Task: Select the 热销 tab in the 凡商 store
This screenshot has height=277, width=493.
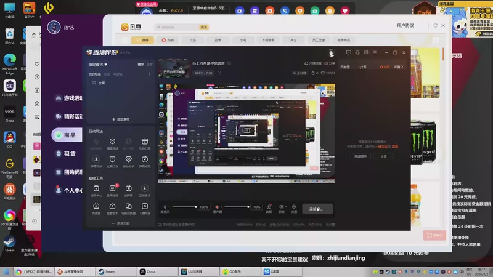Action: (x=168, y=40)
